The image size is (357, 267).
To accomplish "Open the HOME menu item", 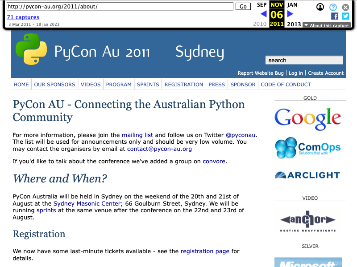I will pyautogui.click(x=21, y=85).
